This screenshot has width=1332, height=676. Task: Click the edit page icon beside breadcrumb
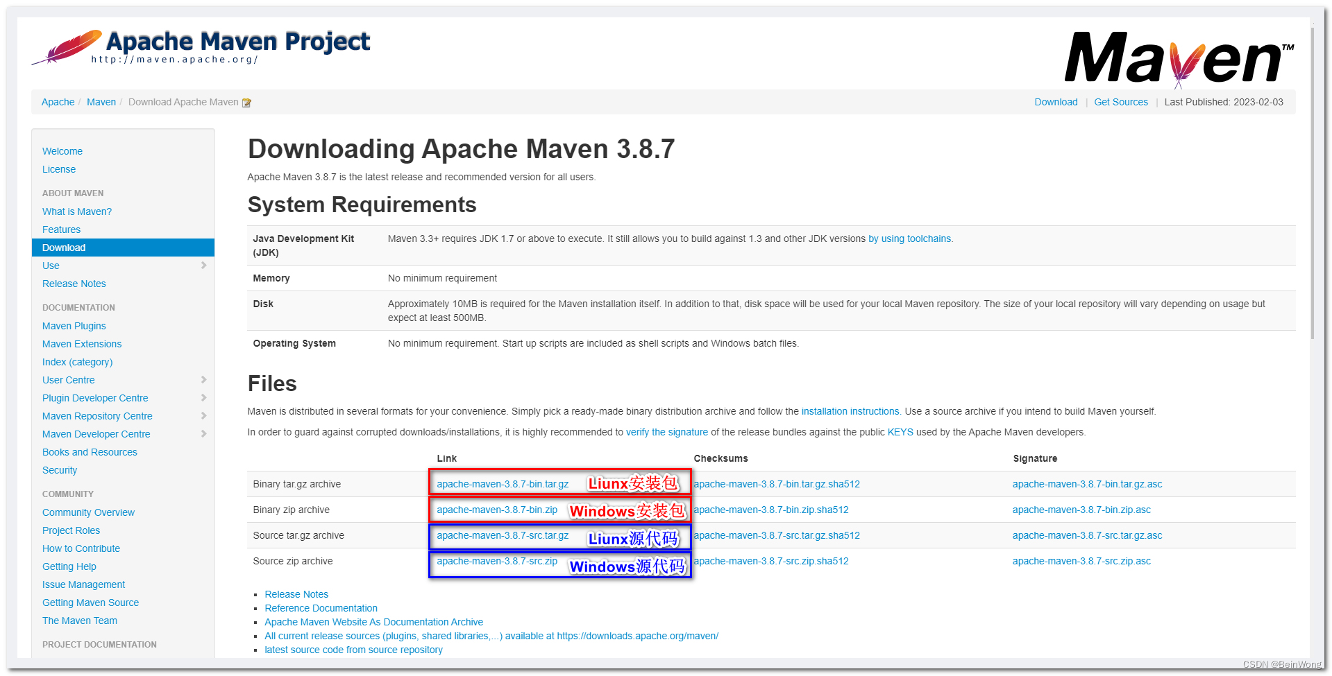[x=246, y=103]
